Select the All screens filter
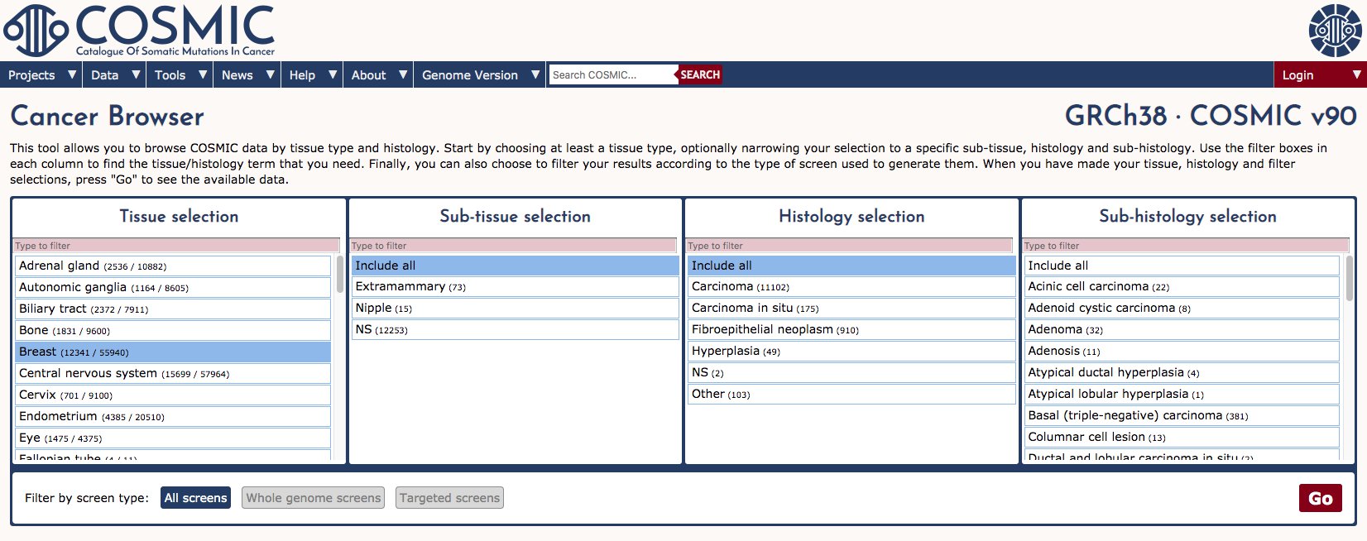 coord(195,498)
